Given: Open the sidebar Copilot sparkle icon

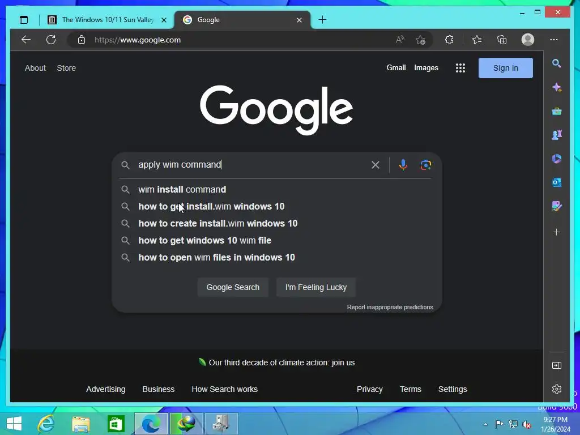Looking at the screenshot, I should pos(557,87).
